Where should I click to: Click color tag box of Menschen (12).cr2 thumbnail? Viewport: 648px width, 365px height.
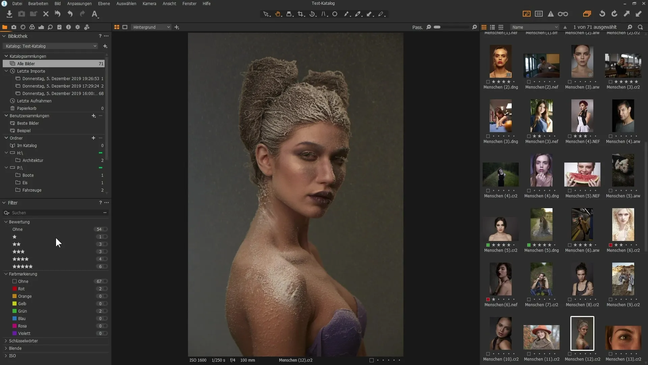(x=570, y=354)
